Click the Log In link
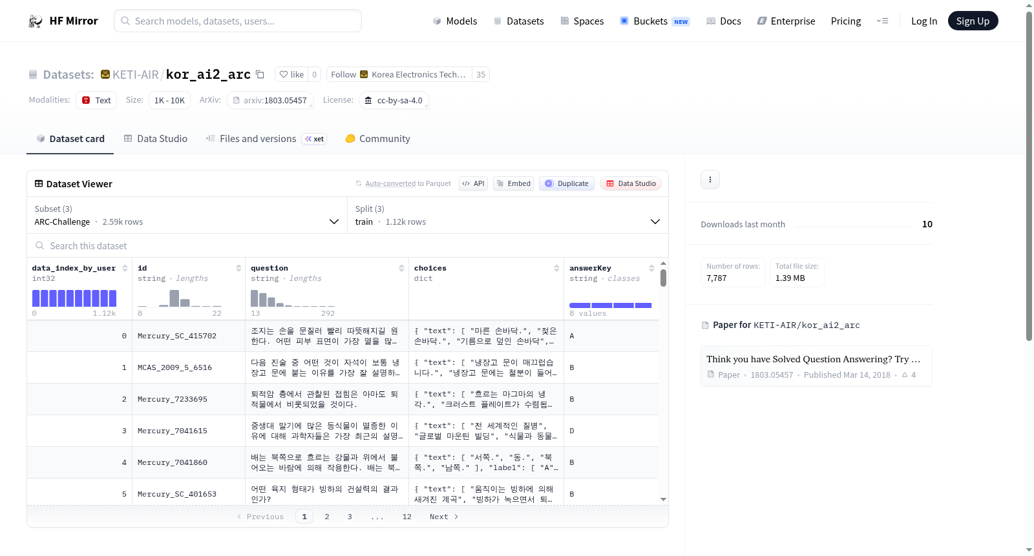 coord(924,21)
